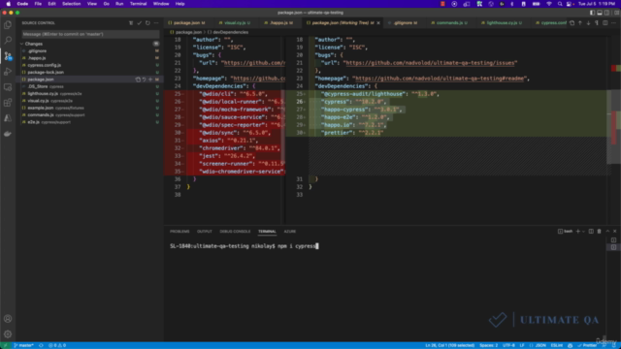This screenshot has width=621, height=349.
Task: Click the commit message input field
Action: tap(90, 34)
